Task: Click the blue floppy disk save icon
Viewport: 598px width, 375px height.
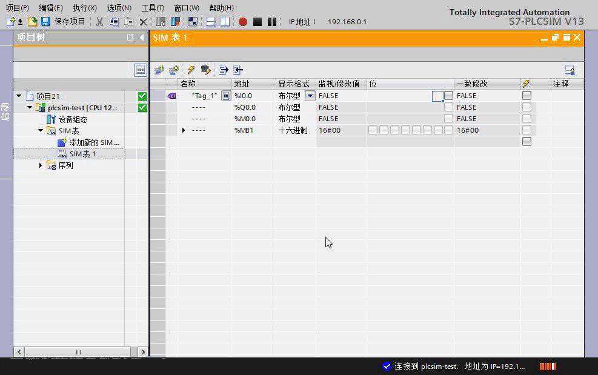Action: point(45,22)
